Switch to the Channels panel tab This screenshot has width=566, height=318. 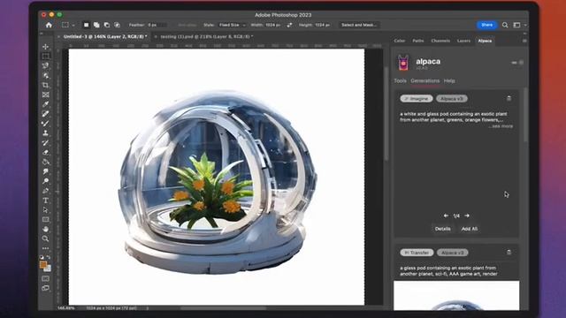[440, 41]
